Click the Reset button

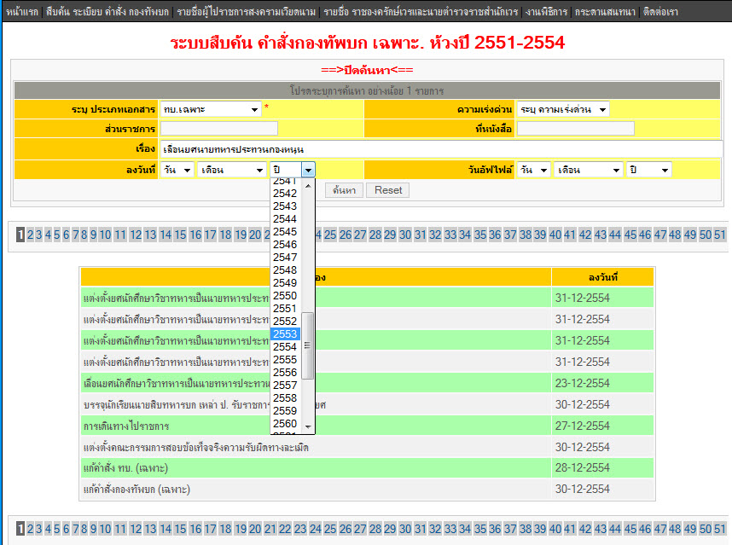388,190
